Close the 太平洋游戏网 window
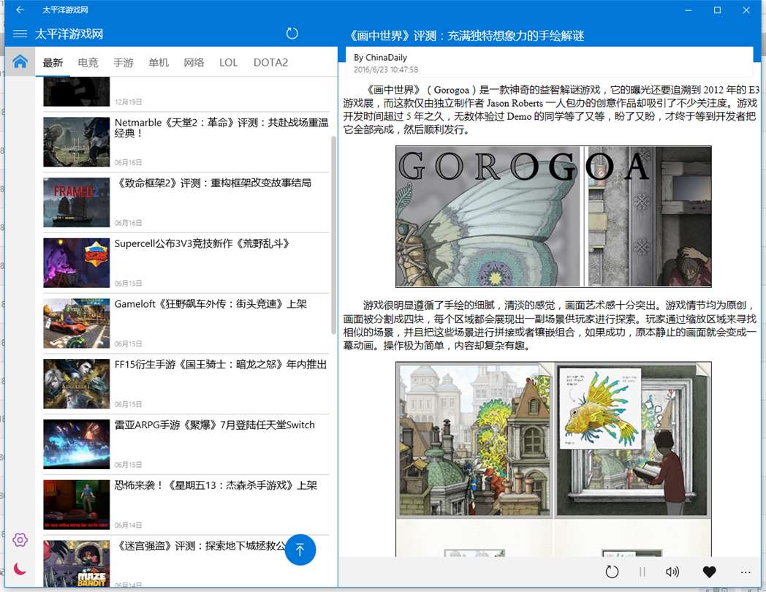The image size is (766, 592). click(x=746, y=10)
